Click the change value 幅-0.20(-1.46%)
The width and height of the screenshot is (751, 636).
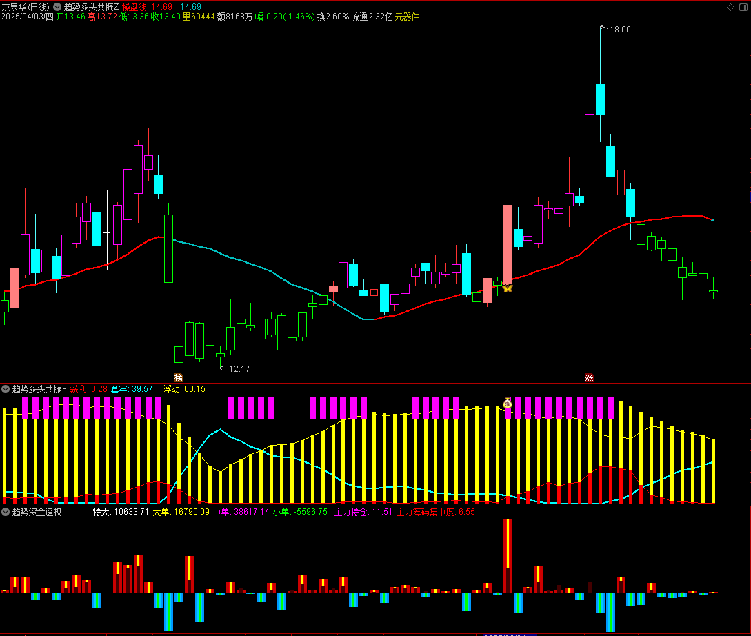click(285, 17)
